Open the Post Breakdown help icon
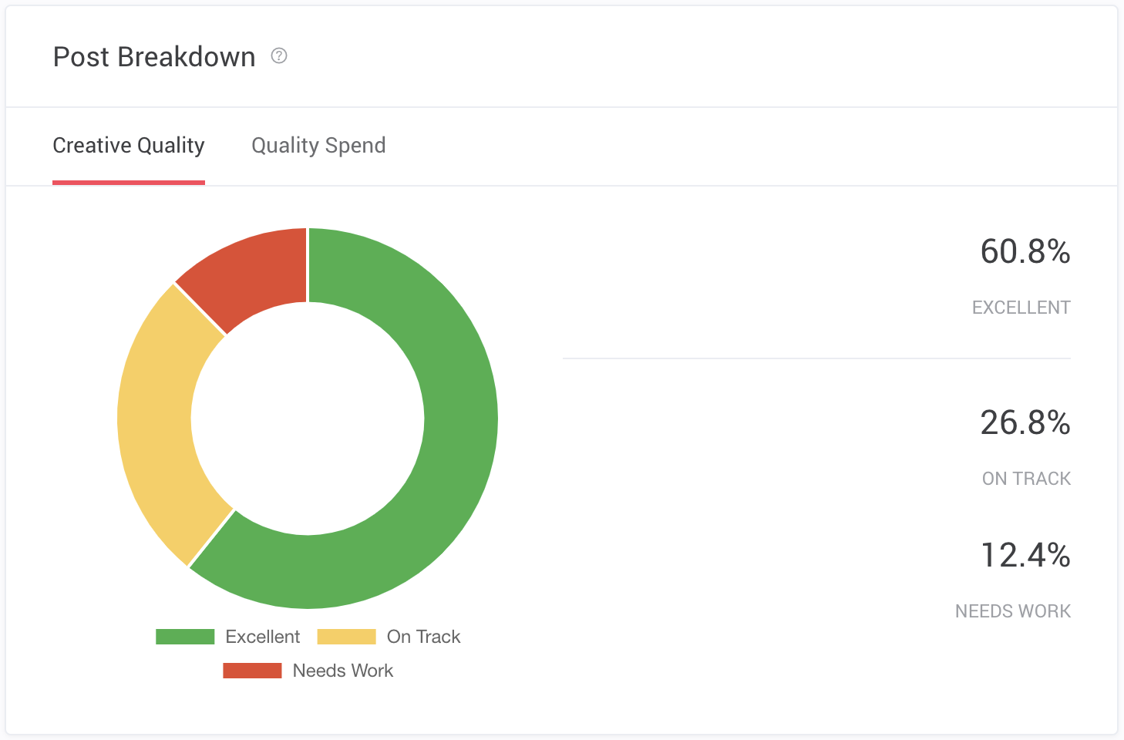The width and height of the screenshot is (1124, 740). pos(279,55)
